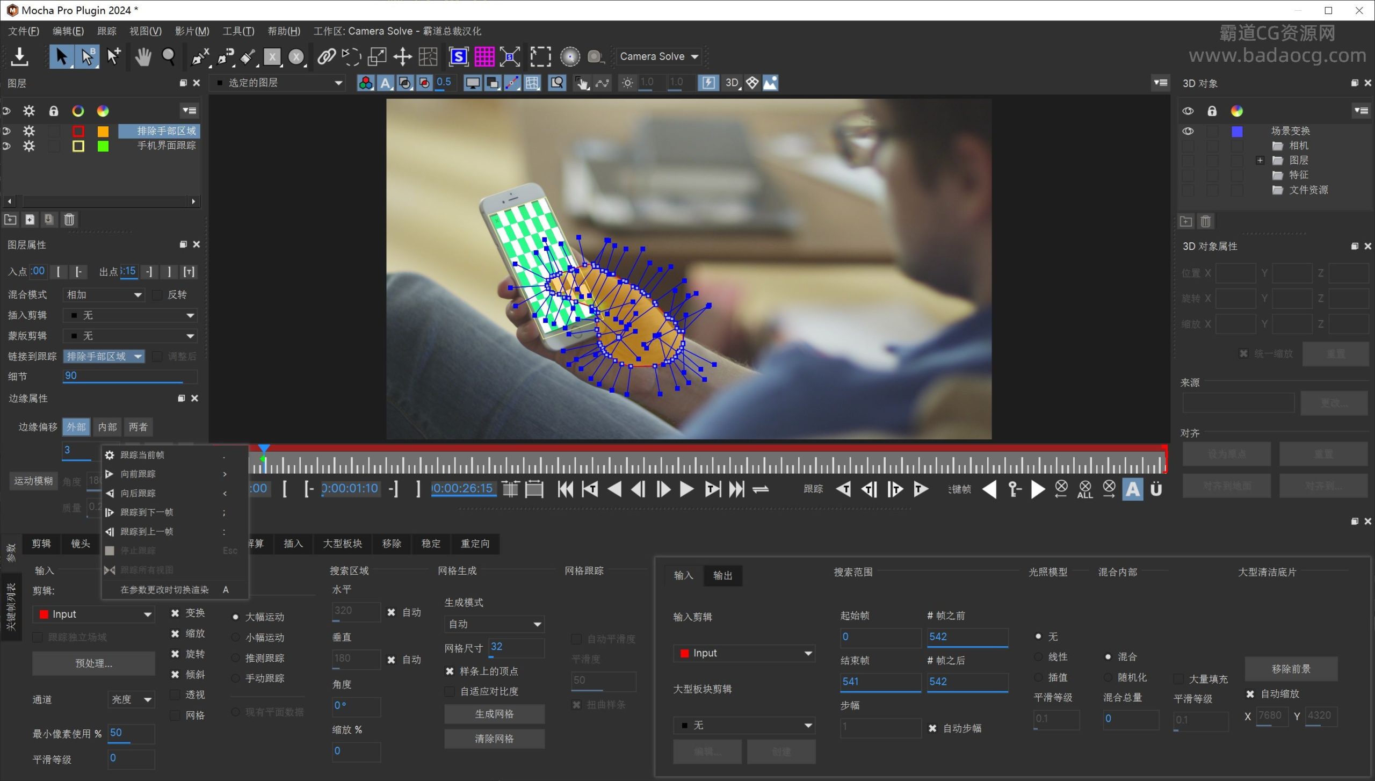This screenshot has width=1375, height=781.
Task: Toggle überkey Ü button
Action: (x=1156, y=489)
